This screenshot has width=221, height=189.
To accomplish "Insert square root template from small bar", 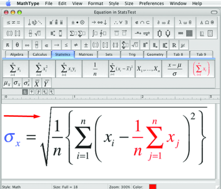I will tap(135, 45).
